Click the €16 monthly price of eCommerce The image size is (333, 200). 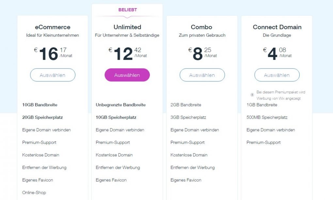click(x=53, y=54)
